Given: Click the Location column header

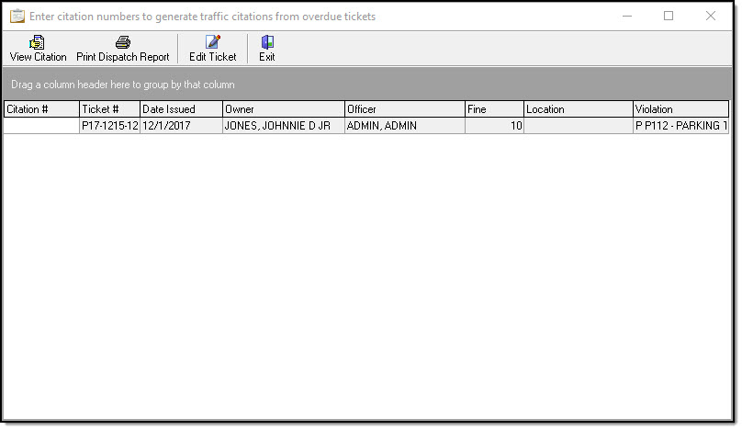Looking at the screenshot, I should click(578, 109).
